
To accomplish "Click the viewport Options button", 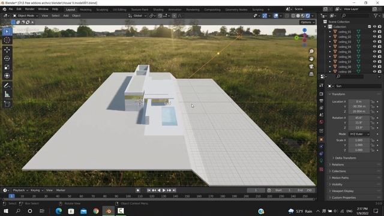I will tap(307, 22).
